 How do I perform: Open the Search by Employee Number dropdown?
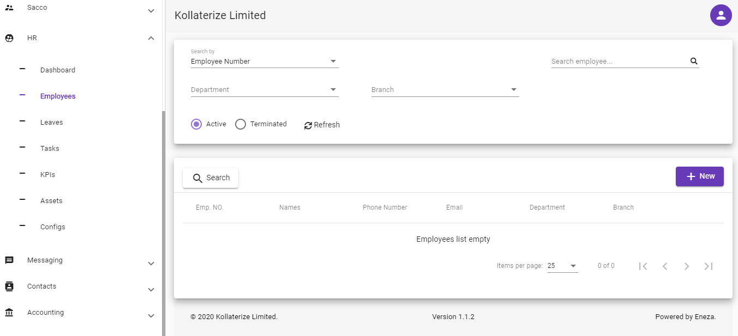(265, 62)
